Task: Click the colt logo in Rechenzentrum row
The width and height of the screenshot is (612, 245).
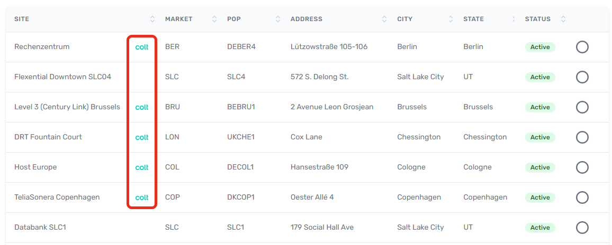Action: pos(142,47)
